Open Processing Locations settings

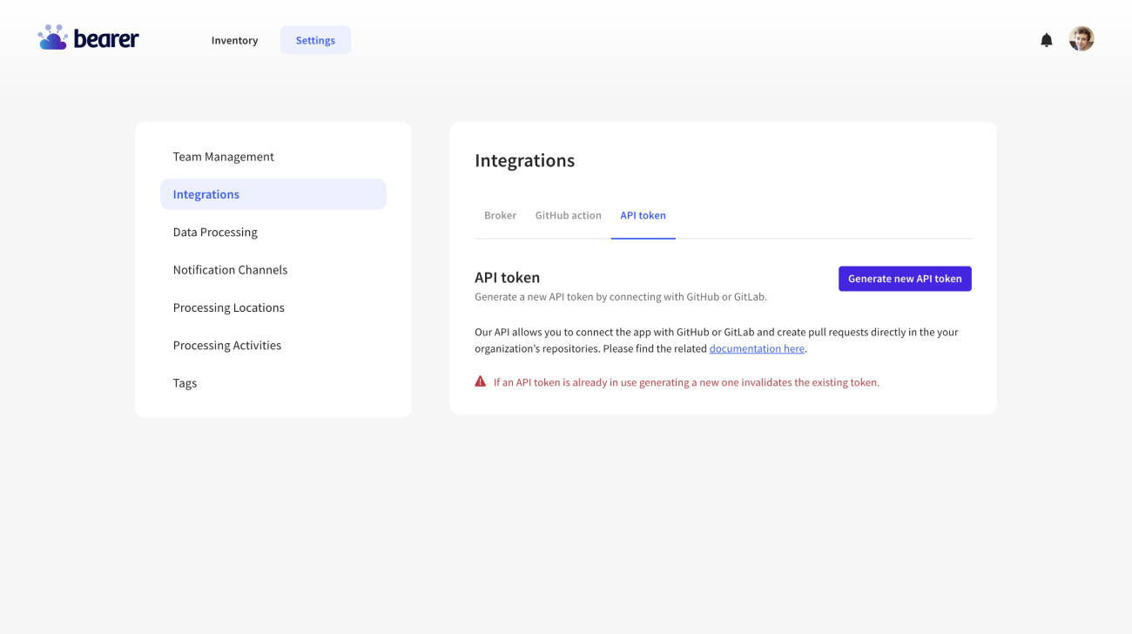(228, 307)
